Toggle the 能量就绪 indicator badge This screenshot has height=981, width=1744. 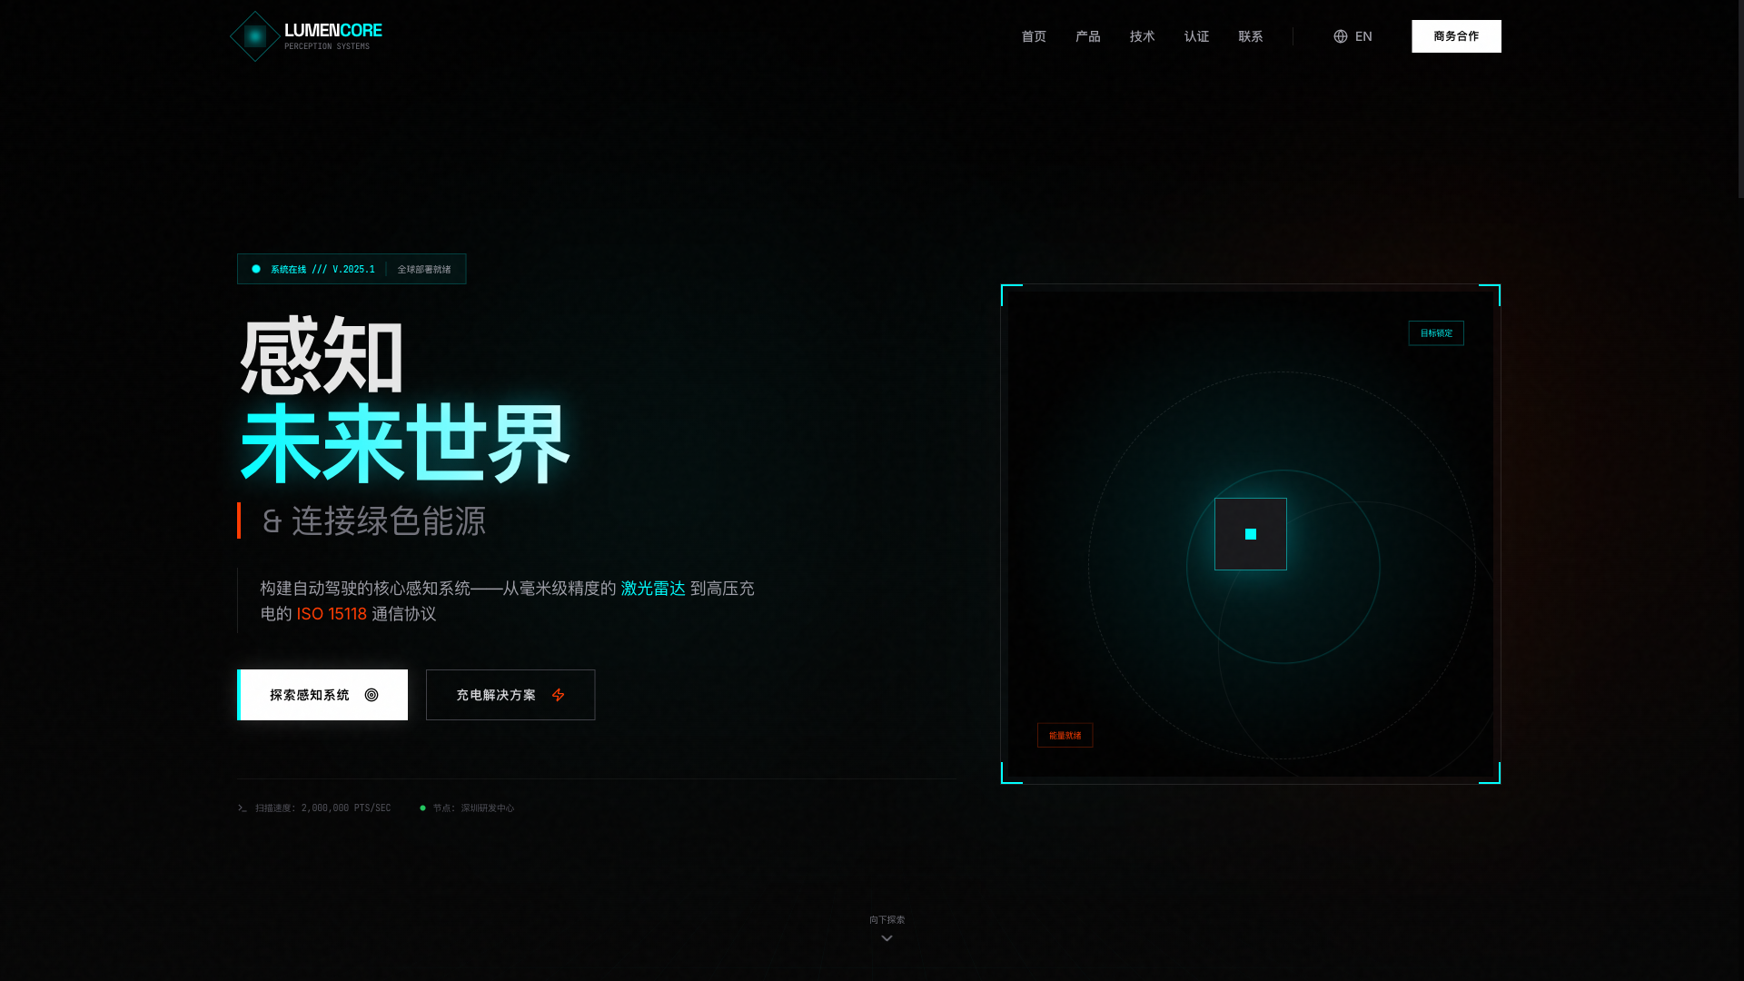[x=1065, y=735]
